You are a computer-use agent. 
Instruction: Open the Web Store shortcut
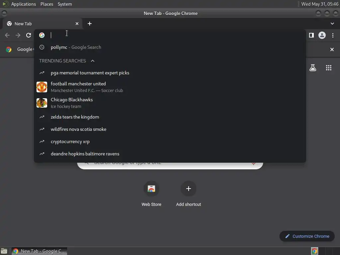tap(151, 194)
